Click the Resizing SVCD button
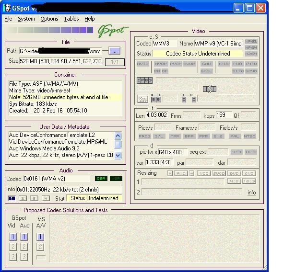Viewport: 307px width, 272px height. [219, 173]
